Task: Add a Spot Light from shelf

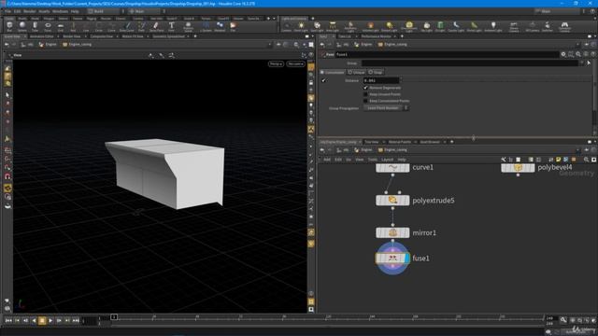Action: tap(317, 26)
